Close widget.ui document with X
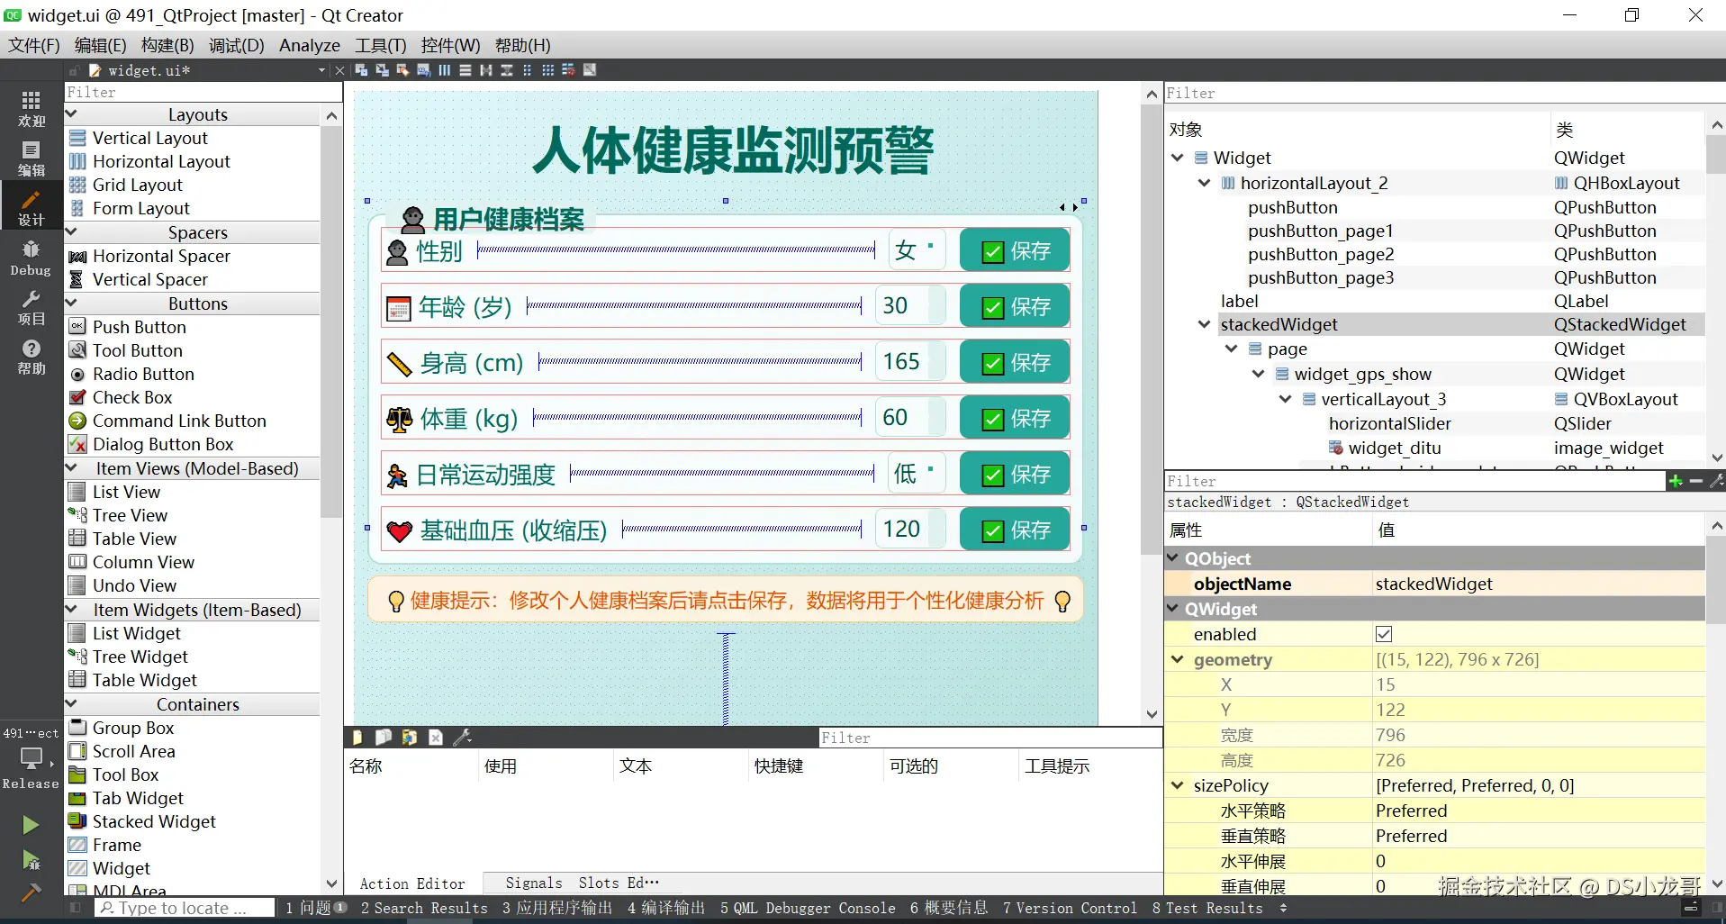The height and width of the screenshot is (924, 1726). point(339,70)
